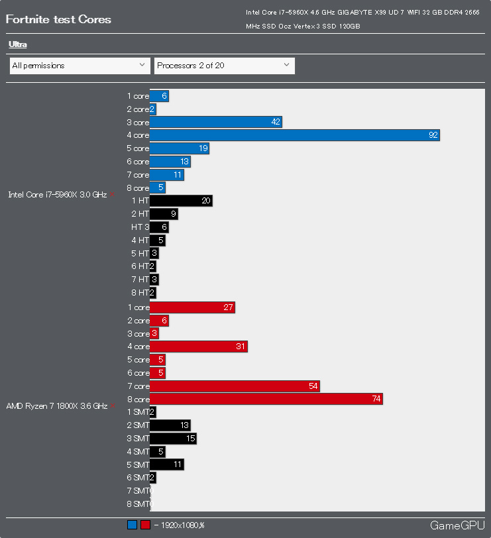Click the black 4 SMT bar showing 5
The height and width of the screenshot is (538, 491).
[x=158, y=452]
